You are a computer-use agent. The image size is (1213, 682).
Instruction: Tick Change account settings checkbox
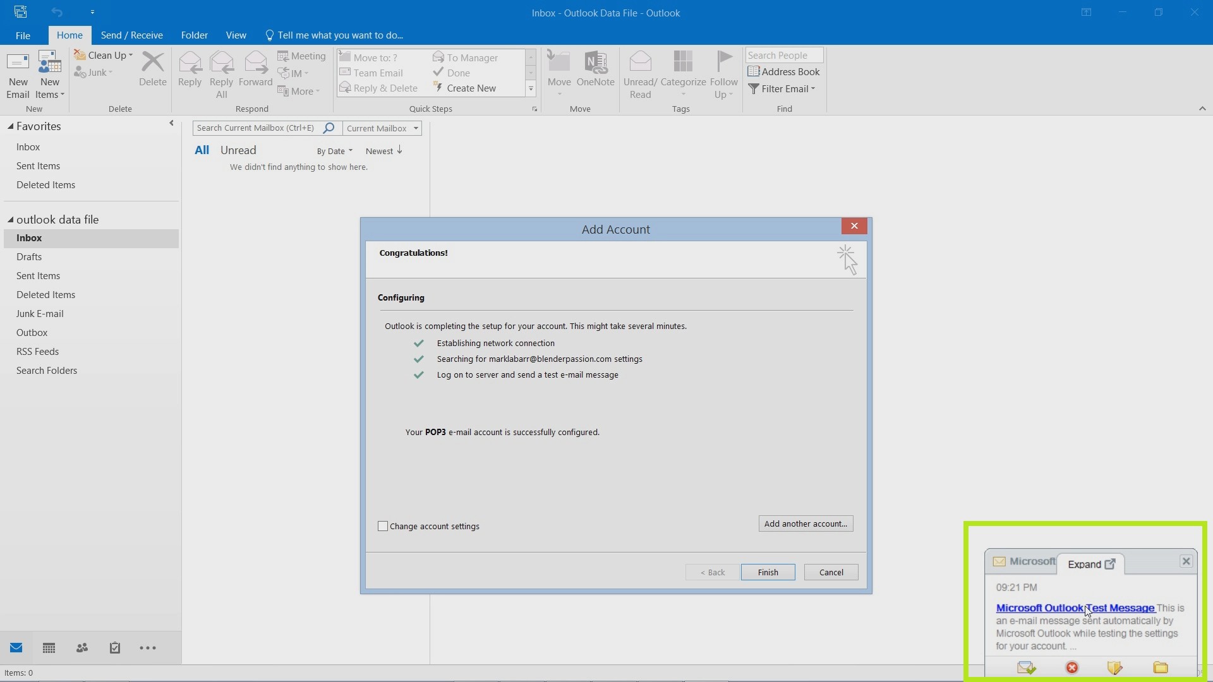pos(383,526)
